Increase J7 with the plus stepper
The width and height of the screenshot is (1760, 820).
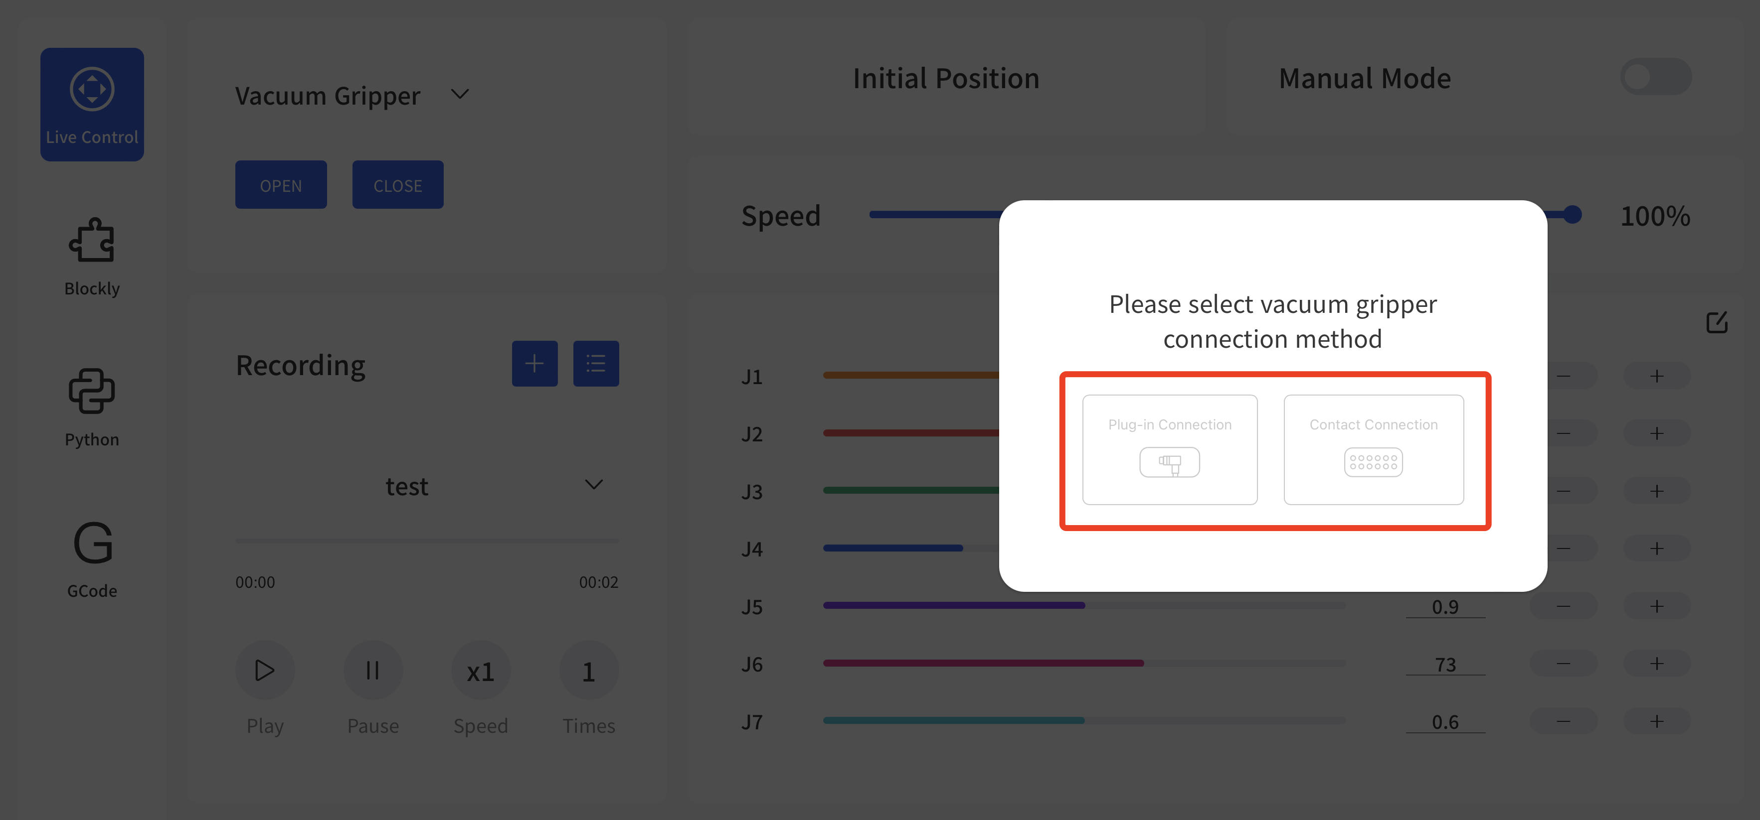[x=1656, y=721]
